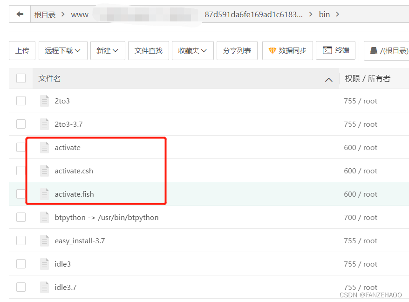This screenshot has height=302, width=409.
Task: Click the file icon next to 2to3
Action: point(44,101)
